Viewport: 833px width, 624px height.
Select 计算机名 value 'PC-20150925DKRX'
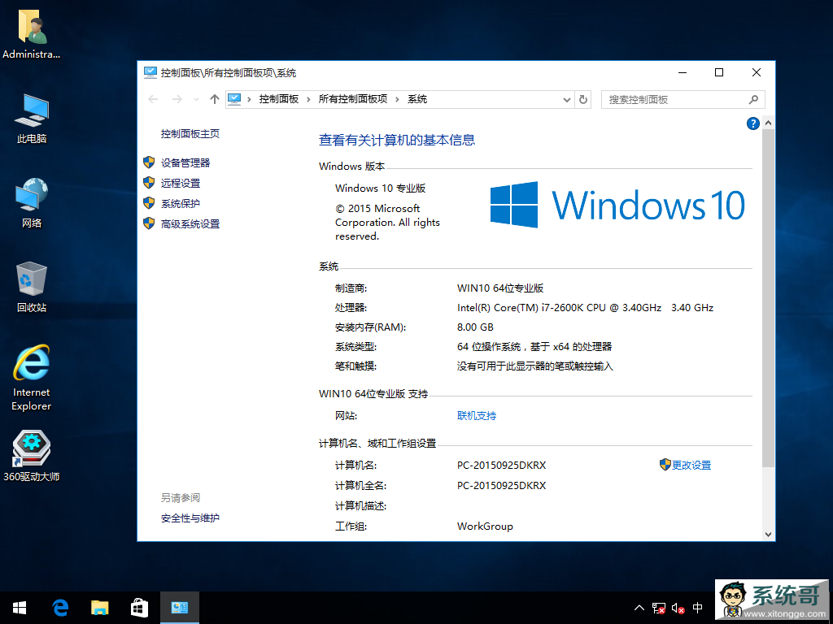pos(501,466)
